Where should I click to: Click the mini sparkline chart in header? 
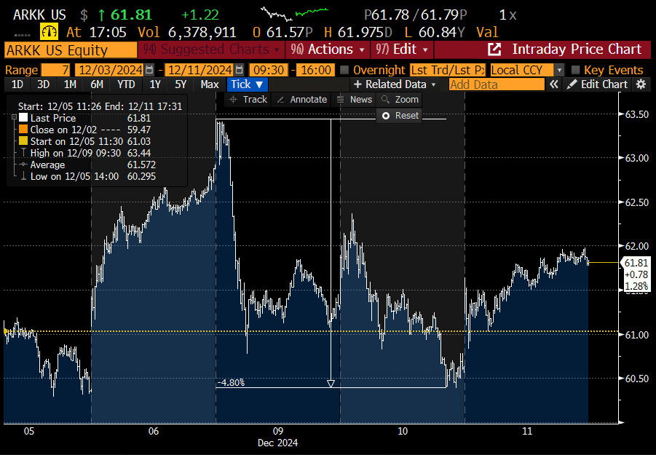click(x=294, y=13)
